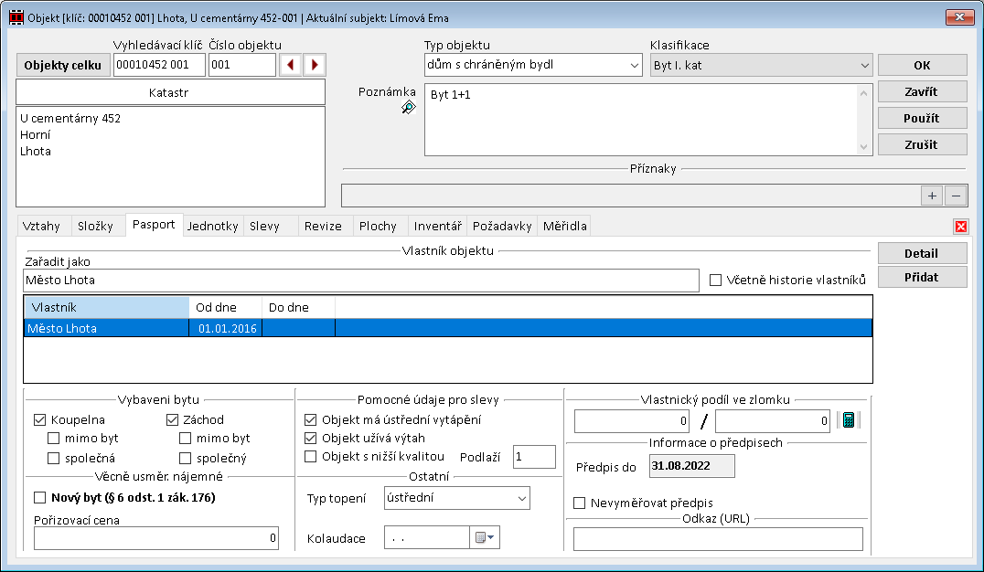Go to previous object with left red arrow
Viewport: 984px width, 572px height.
point(290,65)
